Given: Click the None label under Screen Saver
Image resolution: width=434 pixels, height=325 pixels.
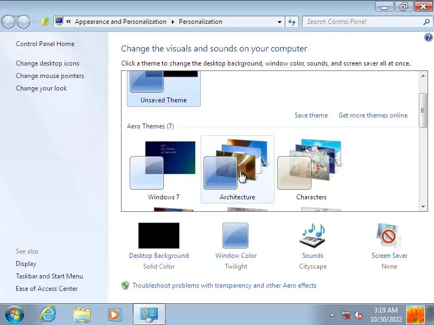Looking at the screenshot, I should [389, 266].
